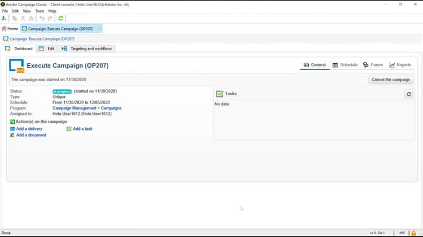
Task: Click the Reports chart icon
Action: [x=392, y=65]
